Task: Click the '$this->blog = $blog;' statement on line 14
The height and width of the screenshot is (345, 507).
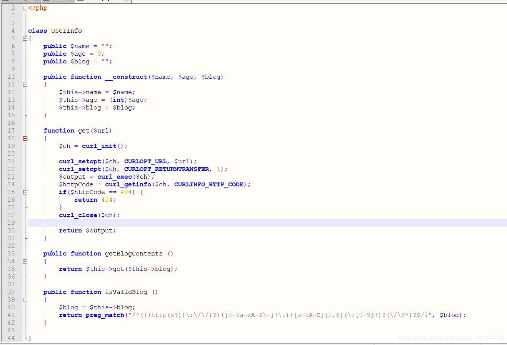Action: tap(97, 108)
